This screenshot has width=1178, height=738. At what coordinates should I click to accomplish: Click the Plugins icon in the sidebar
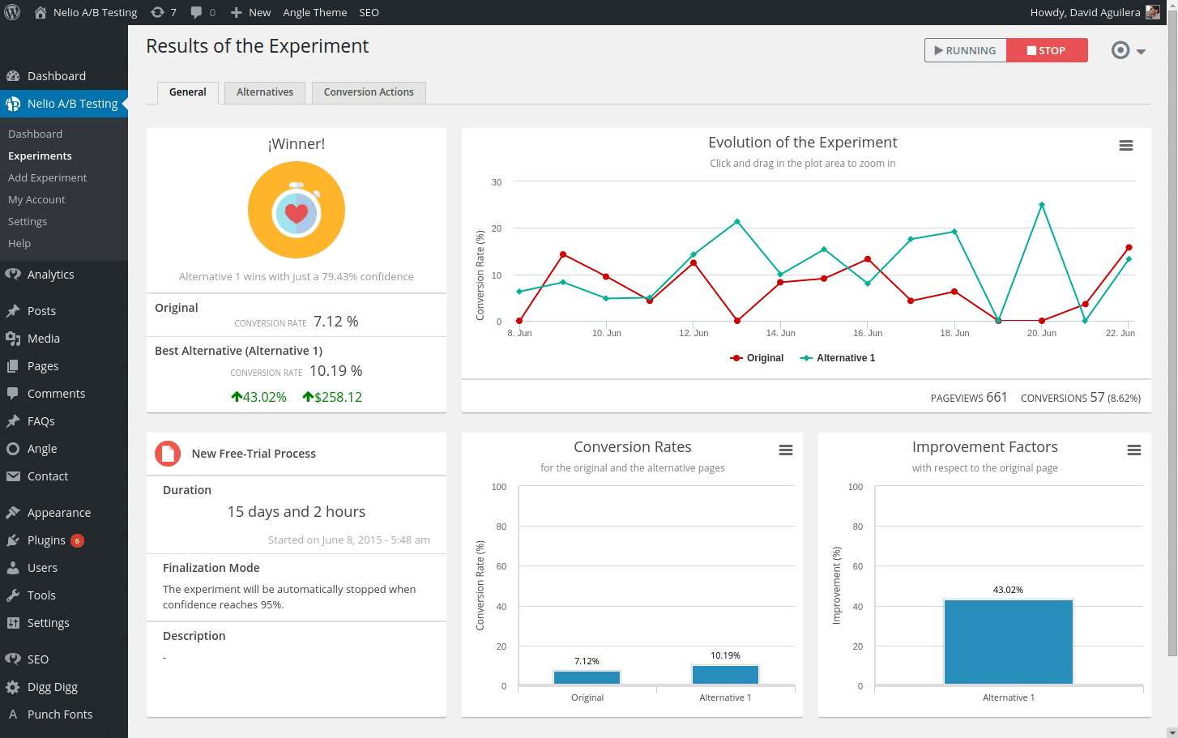pyautogui.click(x=13, y=540)
